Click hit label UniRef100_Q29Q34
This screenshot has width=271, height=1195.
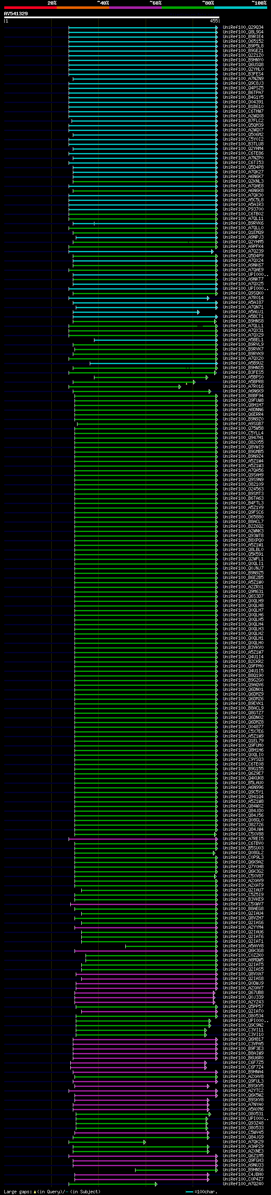tap(243, 28)
